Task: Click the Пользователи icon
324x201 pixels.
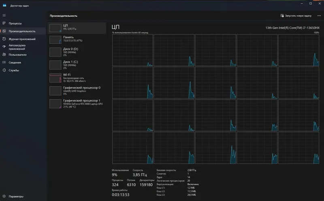Action: point(4,54)
